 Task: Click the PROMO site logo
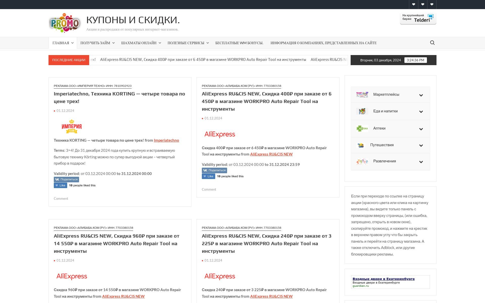65,23
